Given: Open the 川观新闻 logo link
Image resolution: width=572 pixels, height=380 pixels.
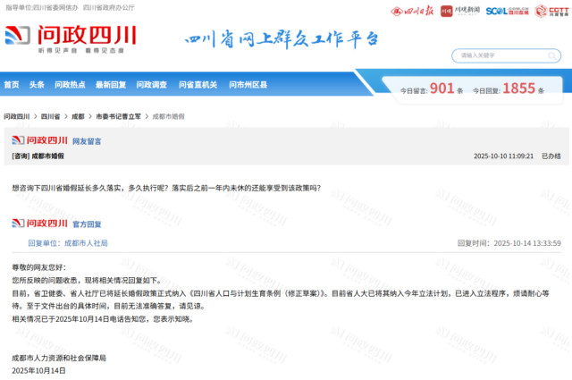Looking at the screenshot, I should pyautogui.click(x=458, y=11).
